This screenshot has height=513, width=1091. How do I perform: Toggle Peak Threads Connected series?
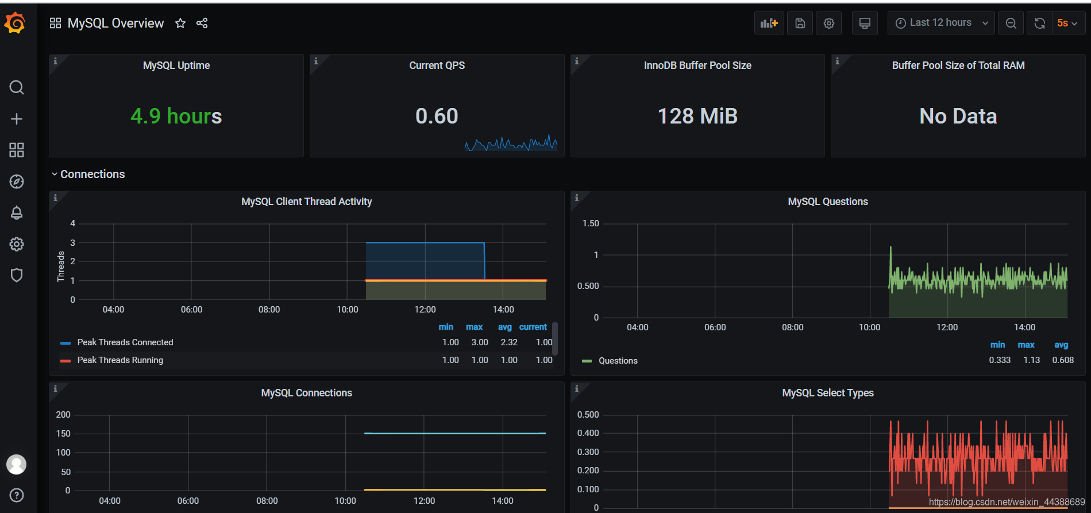(x=125, y=342)
